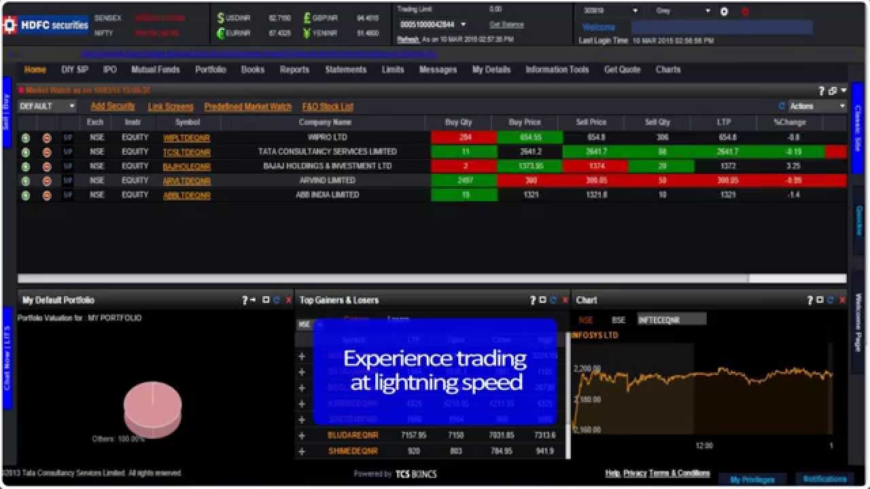Click the HDFC securities logo
The image size is (870, 489).
[46, 25]
